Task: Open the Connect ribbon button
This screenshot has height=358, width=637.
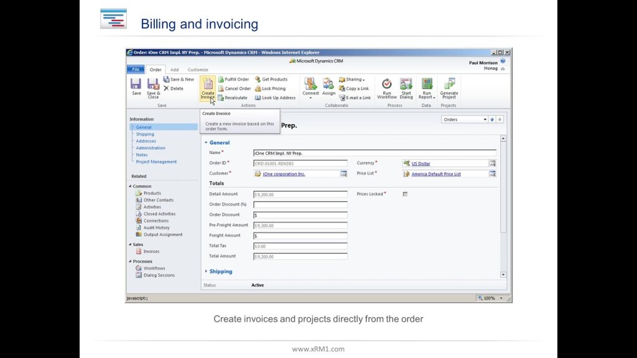Action: click(310, 88)
